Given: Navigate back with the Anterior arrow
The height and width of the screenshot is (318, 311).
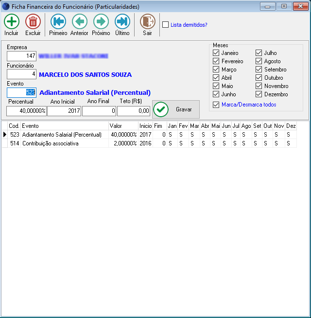Looking at the screenshot, I should pyautogui.click(x=79, y=22).
